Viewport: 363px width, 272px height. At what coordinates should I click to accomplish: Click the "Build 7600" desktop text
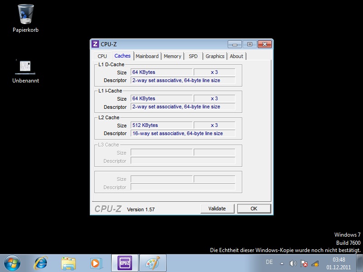348,243
